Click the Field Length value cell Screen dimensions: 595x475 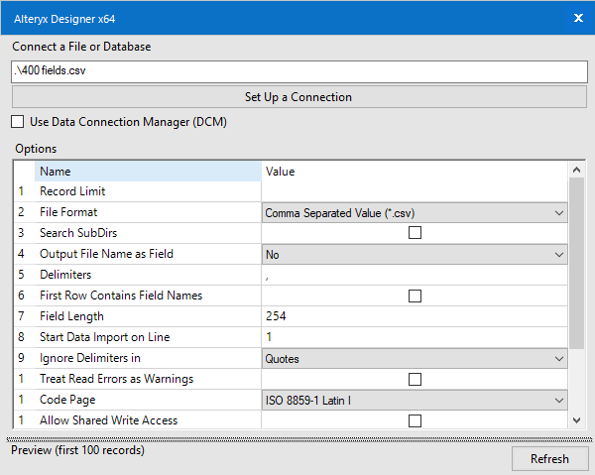pos(414,316)
